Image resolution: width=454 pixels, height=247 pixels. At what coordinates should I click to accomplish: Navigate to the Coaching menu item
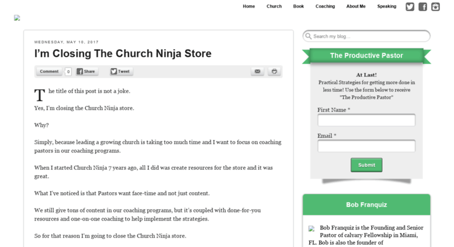click(x=325, y=6)
